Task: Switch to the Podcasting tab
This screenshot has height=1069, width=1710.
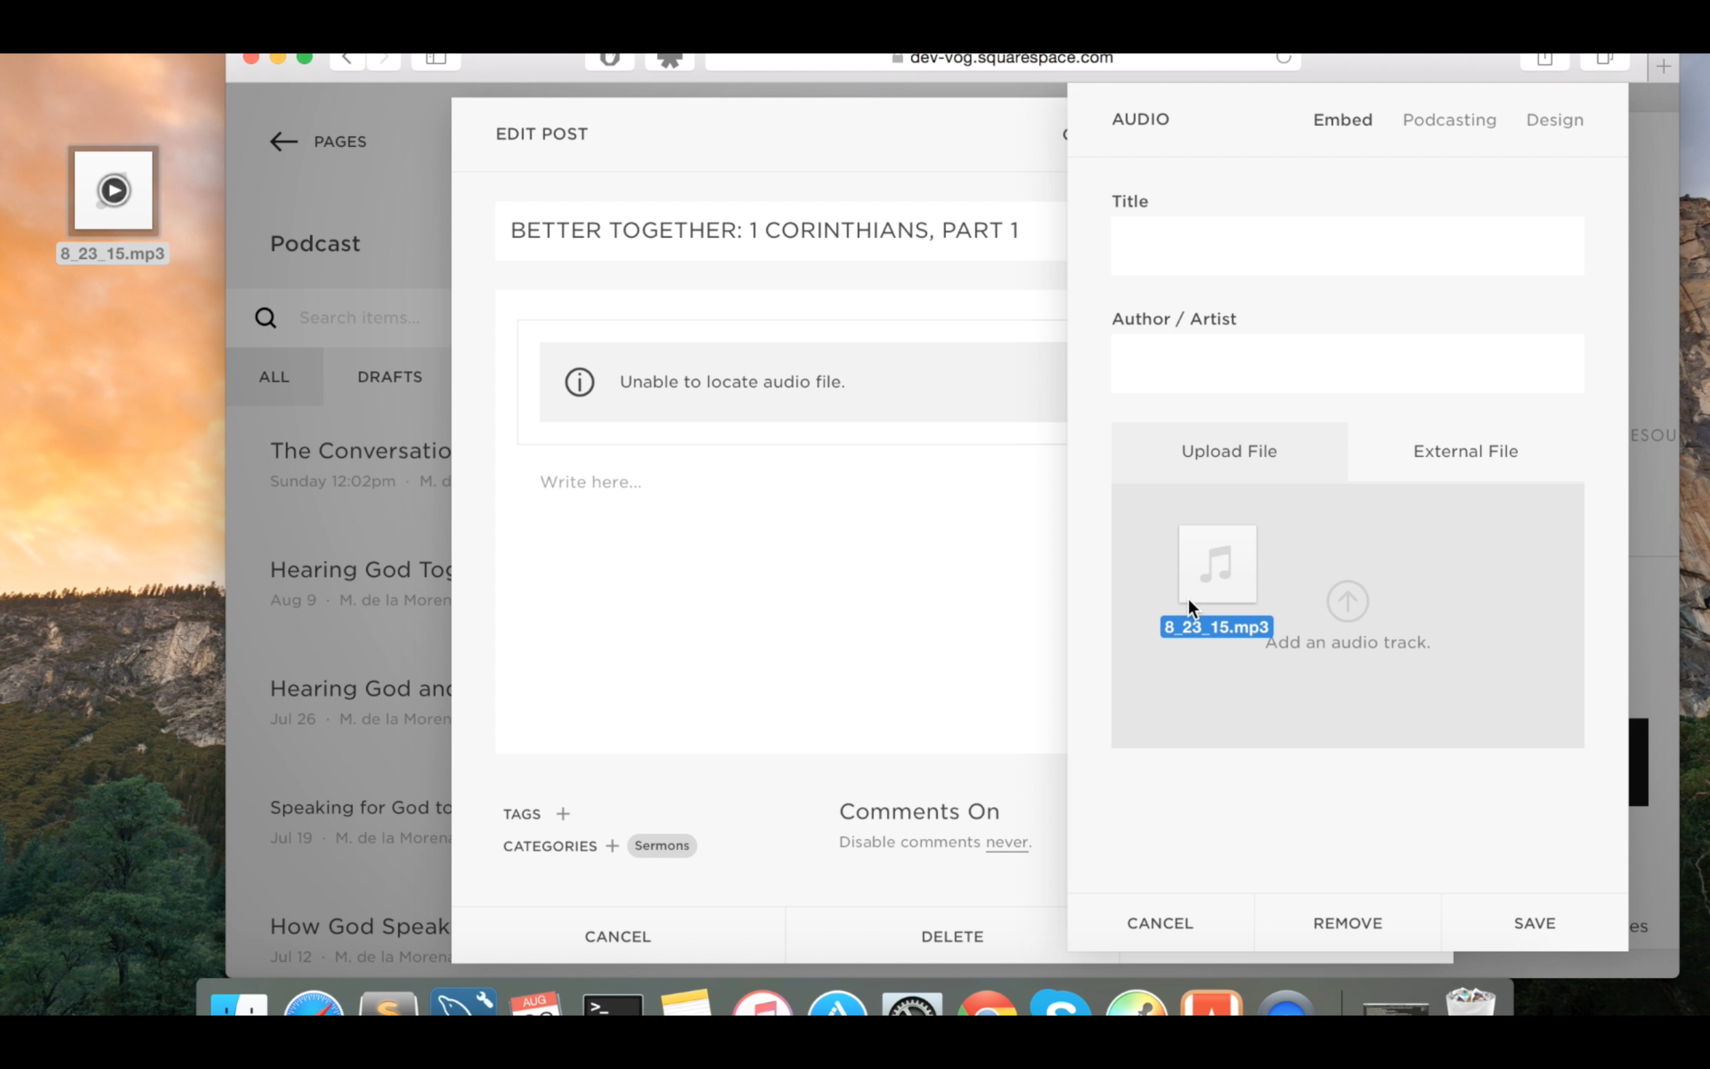Action: tap(1449, 120)
